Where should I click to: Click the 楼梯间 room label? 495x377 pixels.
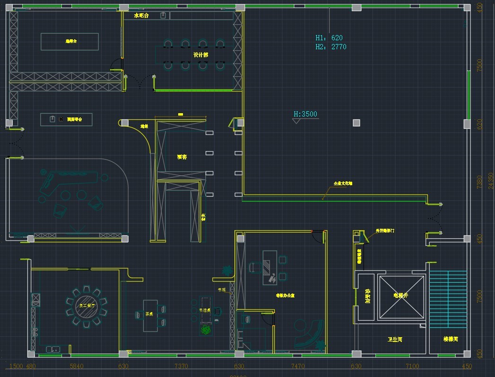[451, 340]
